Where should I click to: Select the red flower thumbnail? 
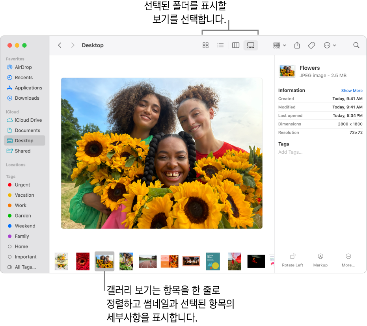(x=83, y=261)
